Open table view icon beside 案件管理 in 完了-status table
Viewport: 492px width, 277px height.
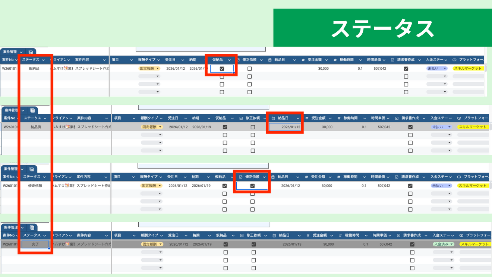32,227
